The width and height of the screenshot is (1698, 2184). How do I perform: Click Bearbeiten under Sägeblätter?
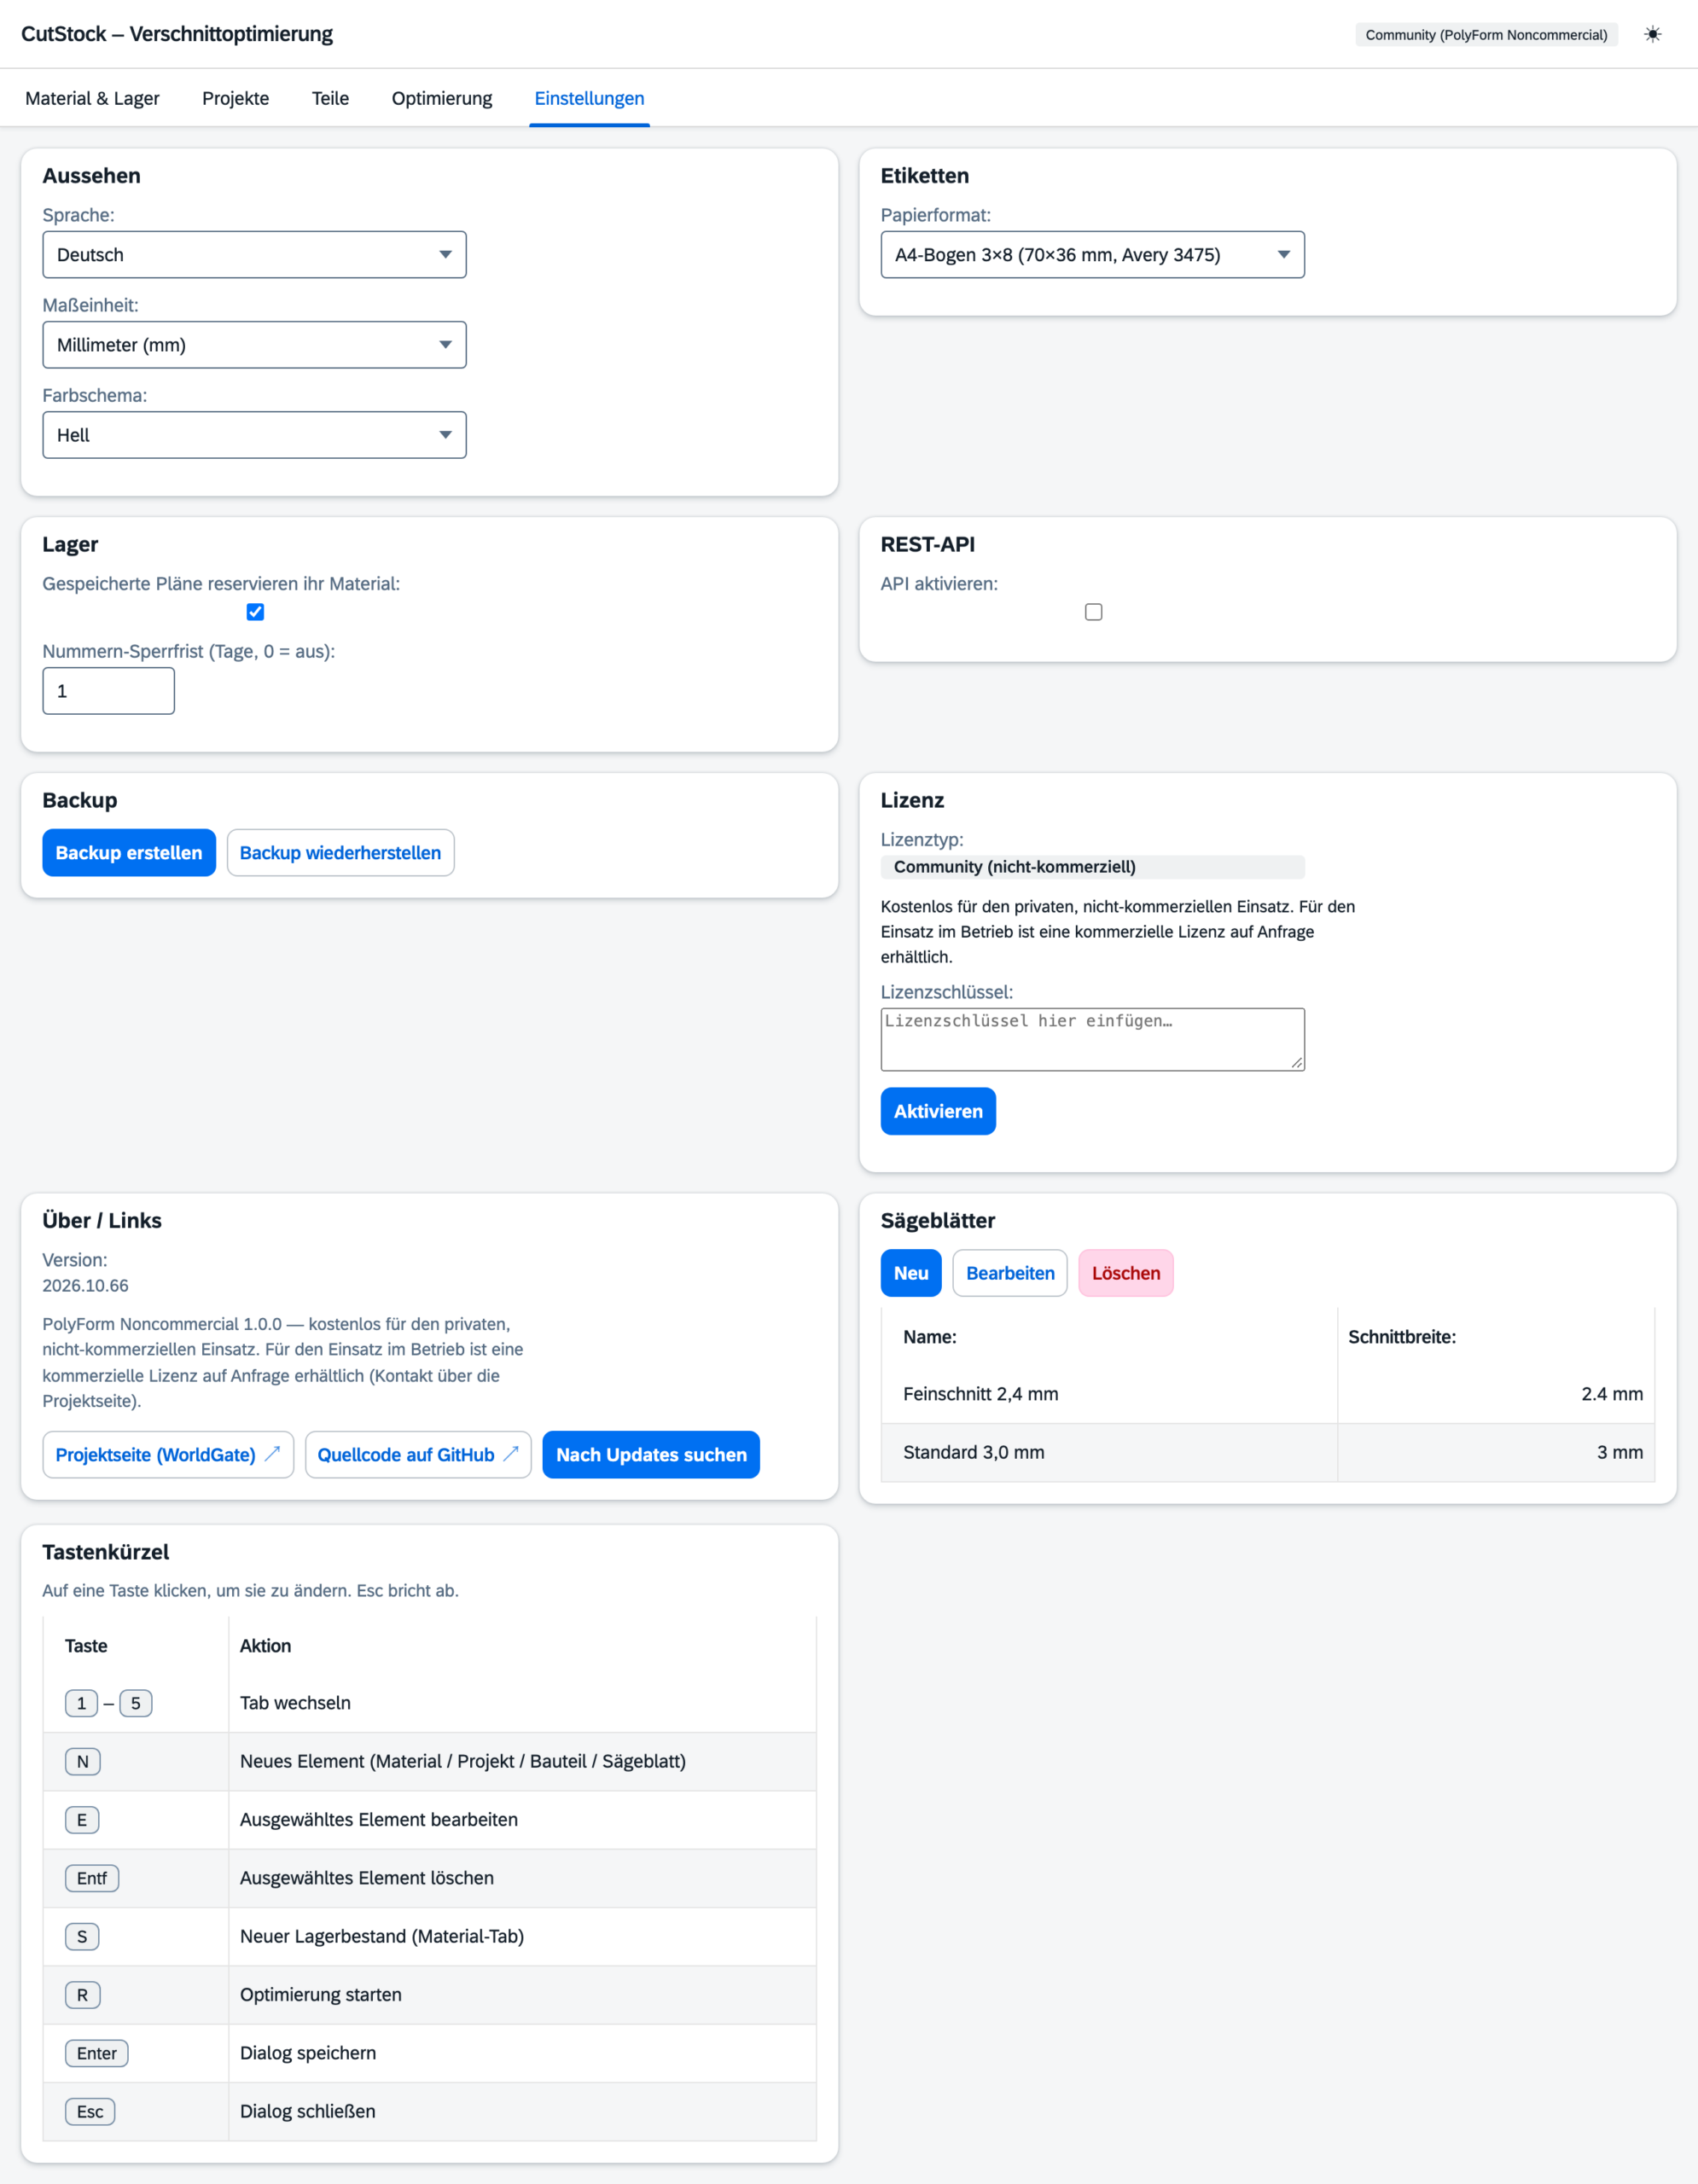(1010, 1273)
